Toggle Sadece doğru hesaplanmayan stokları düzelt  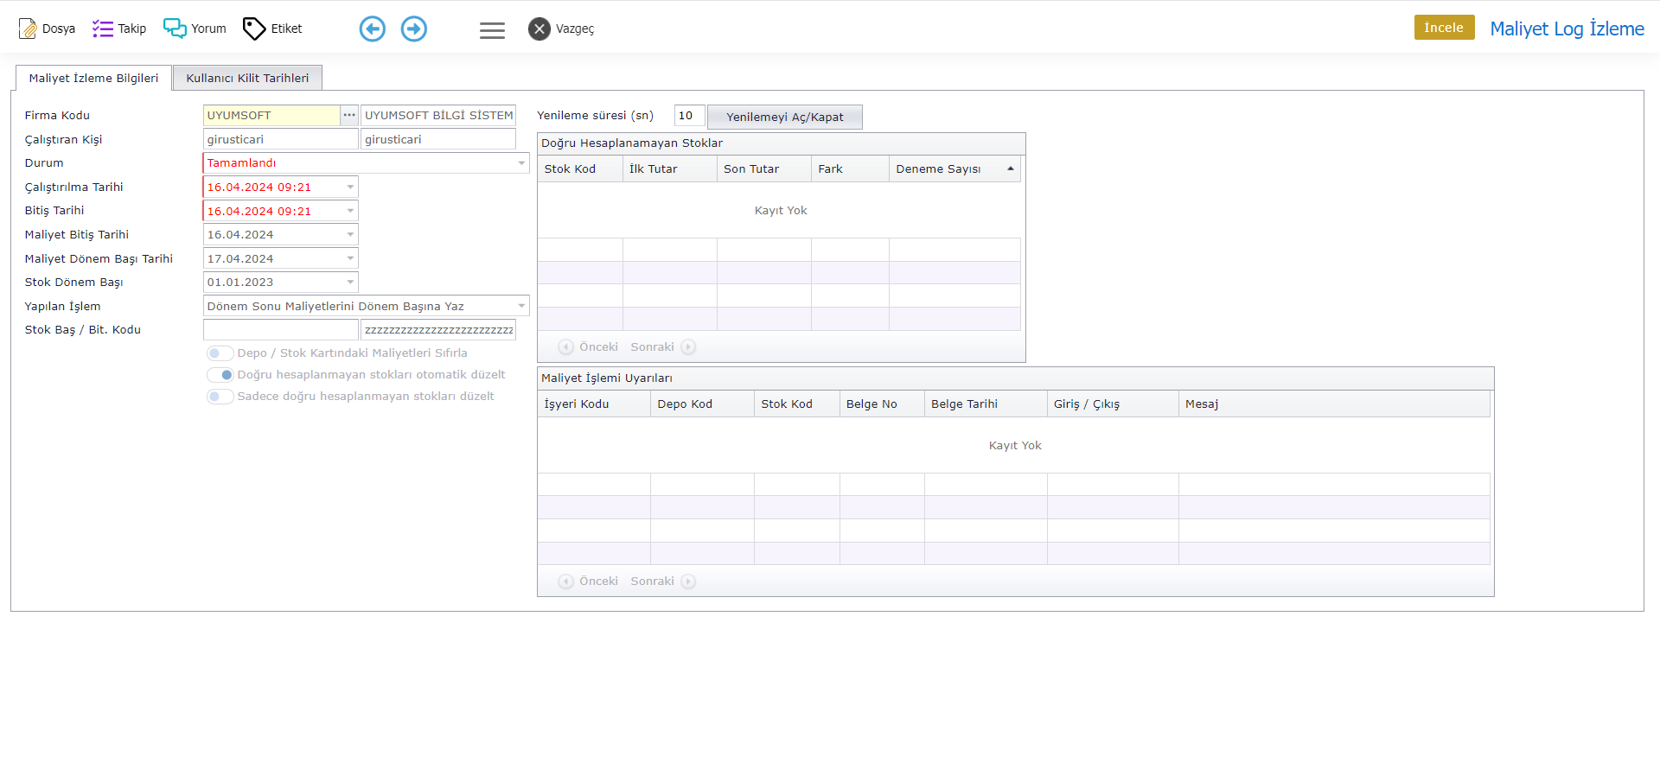coord(220,397)
